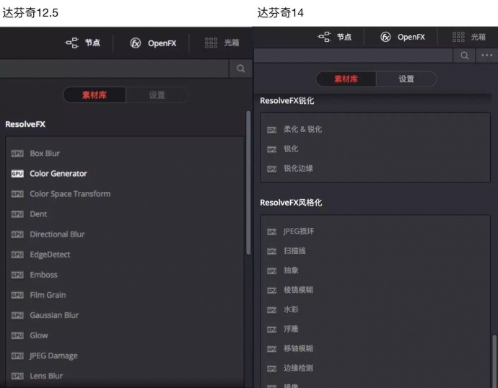
Task: Select Dent effect
Action: pyautogui.click(x=38, y=214)
